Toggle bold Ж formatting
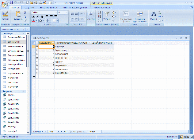This screenshot has height=140, width=194. (x=33, y=16)
